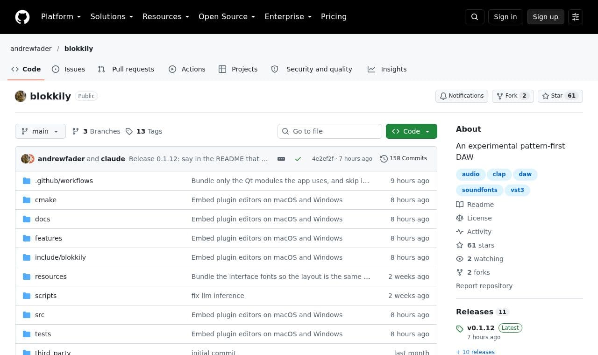Click the GitHub logo icon

point(22,17)
